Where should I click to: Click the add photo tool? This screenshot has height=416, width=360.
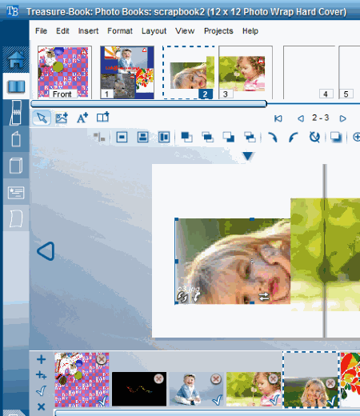point(62,118)
